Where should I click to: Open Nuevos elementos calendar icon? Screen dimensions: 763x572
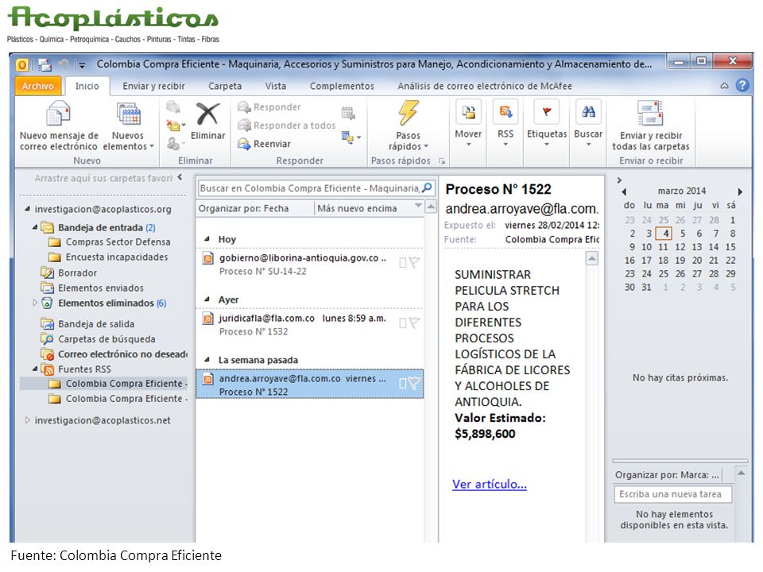click(x=128, y=114)
